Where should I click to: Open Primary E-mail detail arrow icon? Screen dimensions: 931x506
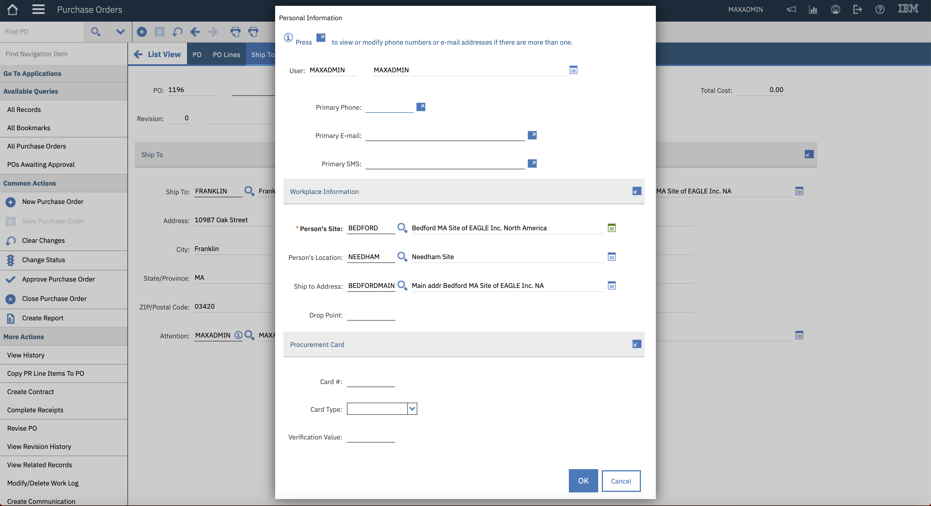pyautogui.click(x=532, y=135)
